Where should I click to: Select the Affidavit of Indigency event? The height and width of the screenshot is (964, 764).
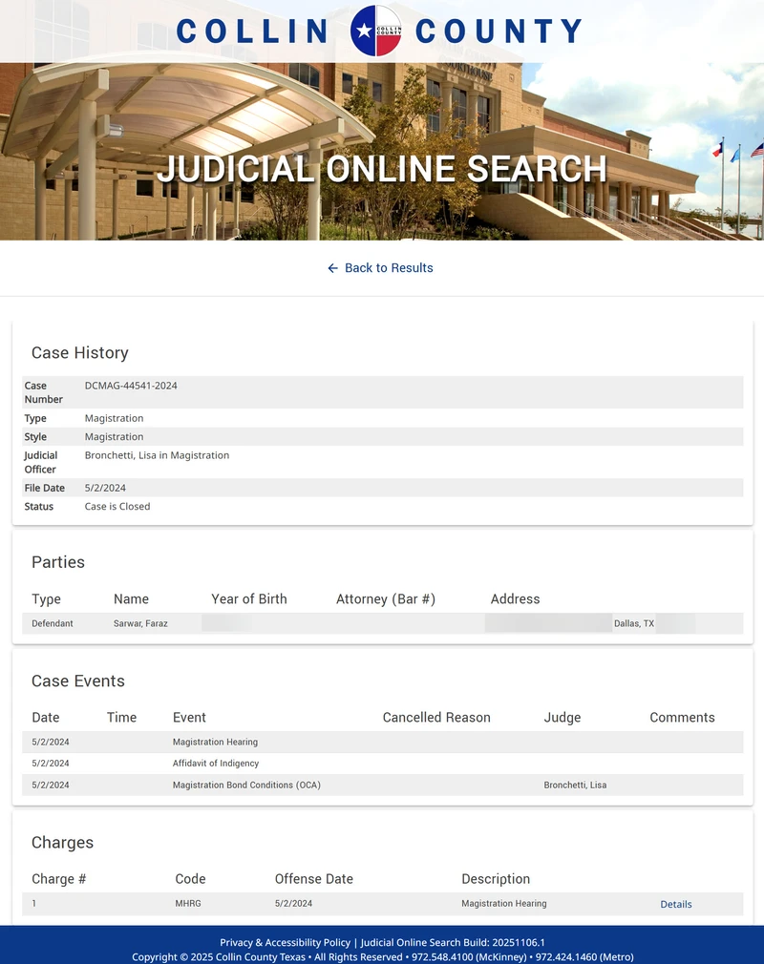click(215, 764)
